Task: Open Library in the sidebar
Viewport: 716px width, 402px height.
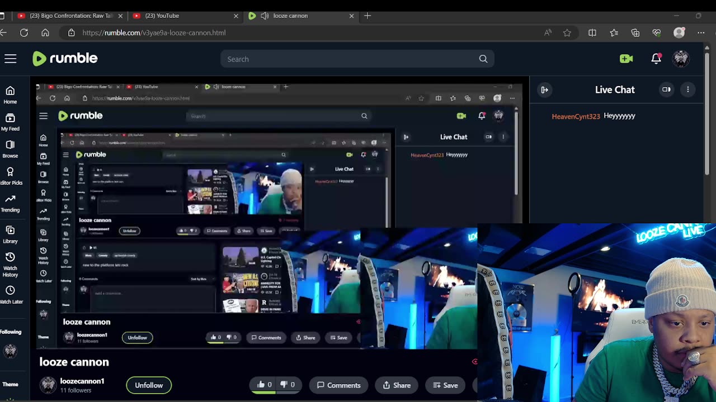Action: (10, 234)
